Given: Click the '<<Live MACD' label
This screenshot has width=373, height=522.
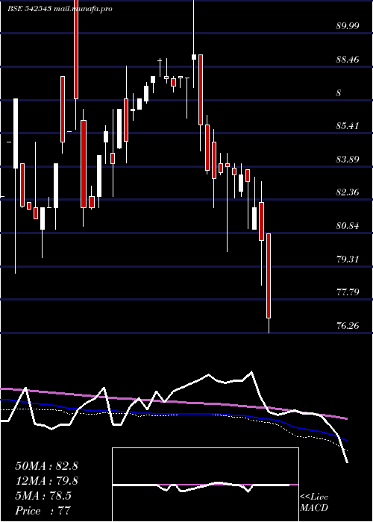Looking at the screenshot, I should [x=314, y=503].
